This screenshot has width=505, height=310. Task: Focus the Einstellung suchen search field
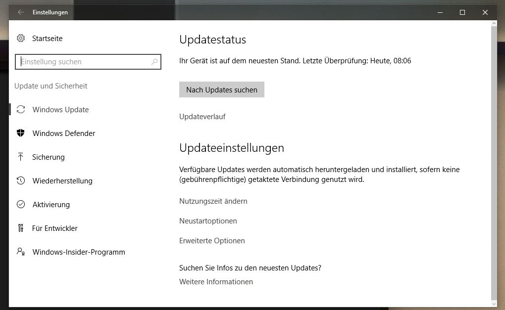tap(88, 61)
